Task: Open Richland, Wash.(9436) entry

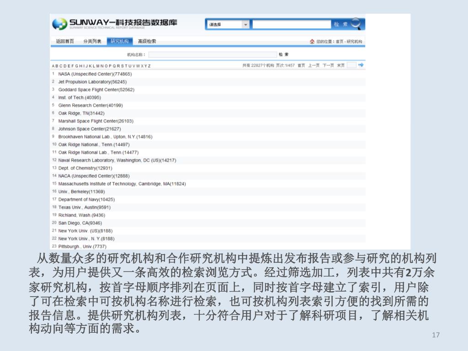Action: [82, 215]
